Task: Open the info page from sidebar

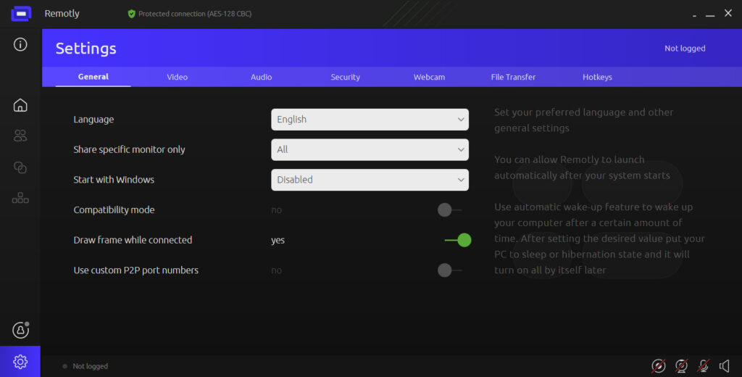Action: 20,44
